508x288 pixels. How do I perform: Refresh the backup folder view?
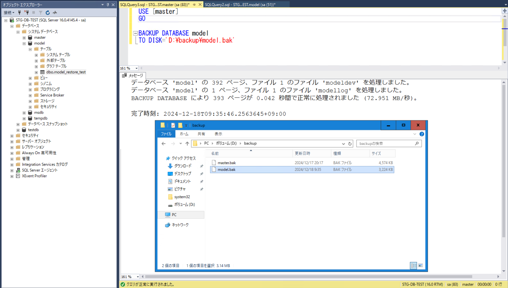(x=350, y=144)
